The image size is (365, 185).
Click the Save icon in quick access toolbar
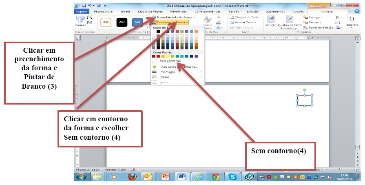[x=84, y=6]
